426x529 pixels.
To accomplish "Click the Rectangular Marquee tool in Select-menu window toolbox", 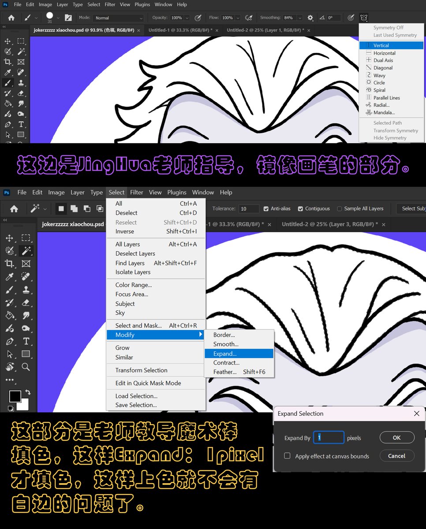I will pyautogui.click(x=26, y=238).
